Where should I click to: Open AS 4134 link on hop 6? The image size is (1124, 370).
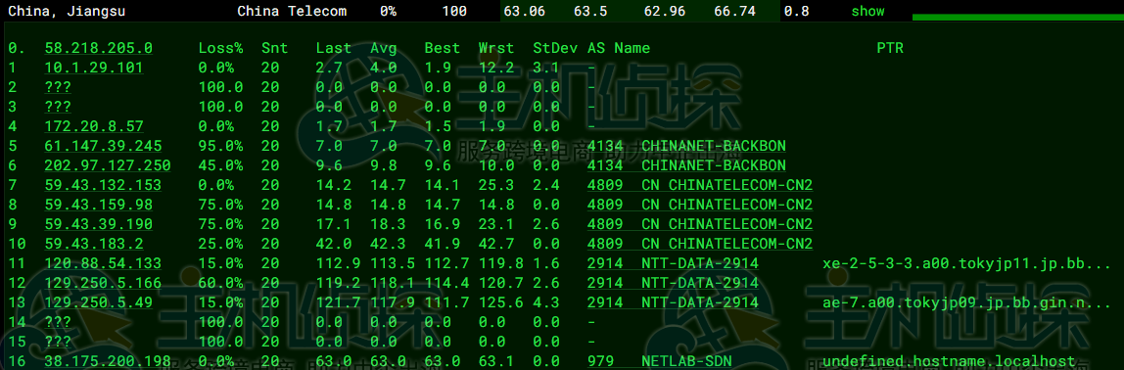[x=686, y=164]
